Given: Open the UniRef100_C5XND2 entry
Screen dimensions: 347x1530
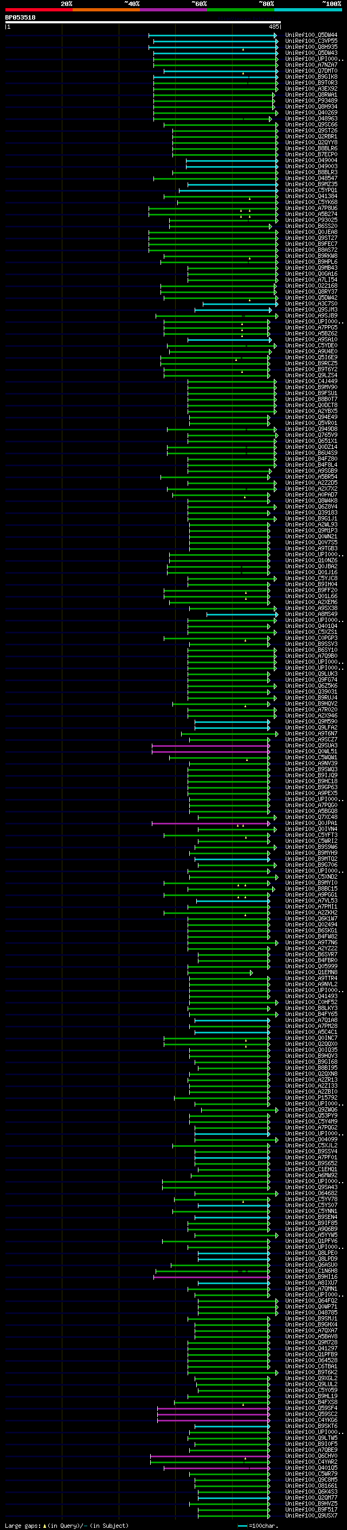Looking at the screenshot, I should pyautogui.click(x=311, y=877).
